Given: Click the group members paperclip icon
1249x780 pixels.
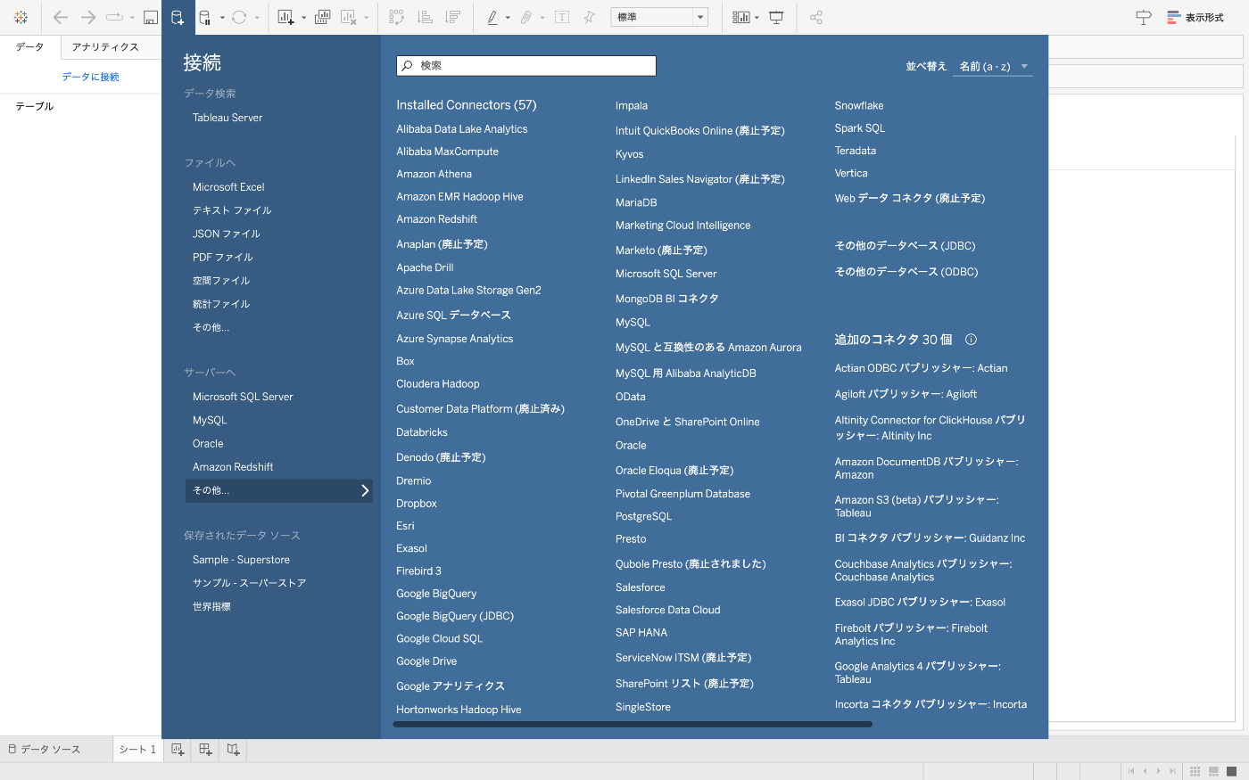Looking at the screenshot, I should coord(526,17).
